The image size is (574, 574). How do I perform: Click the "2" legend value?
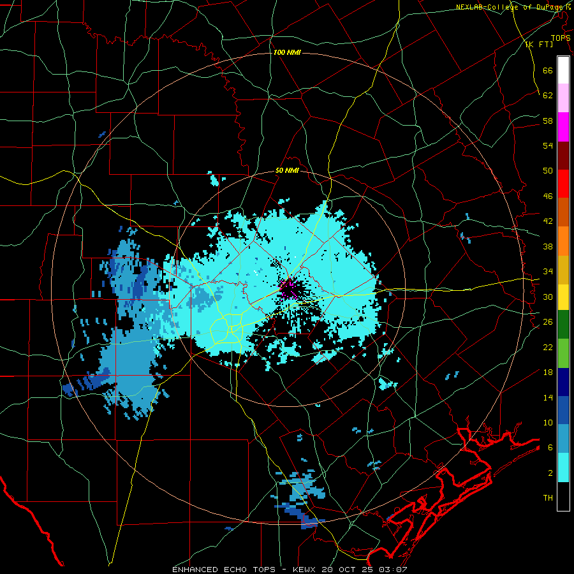click(550, 473)
